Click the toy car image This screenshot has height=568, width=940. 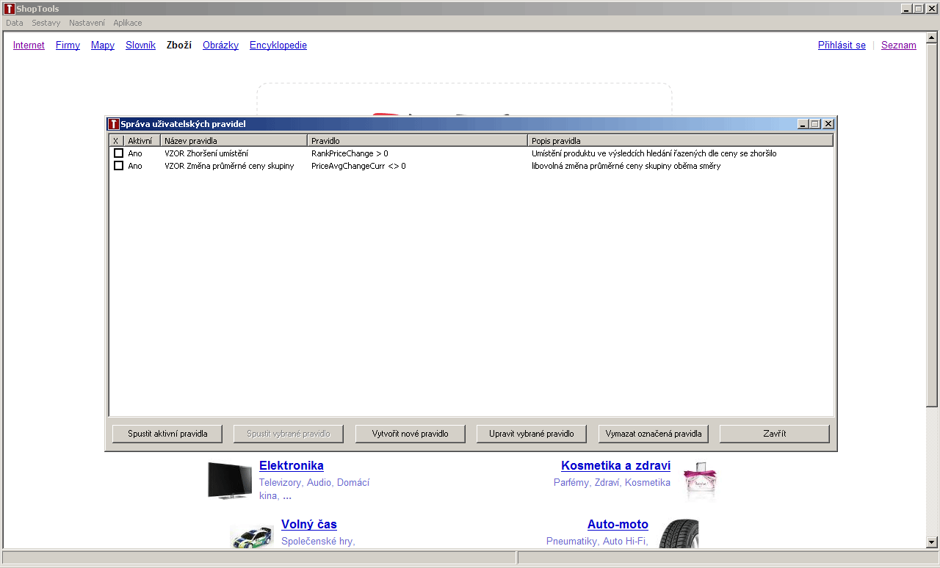251,536
